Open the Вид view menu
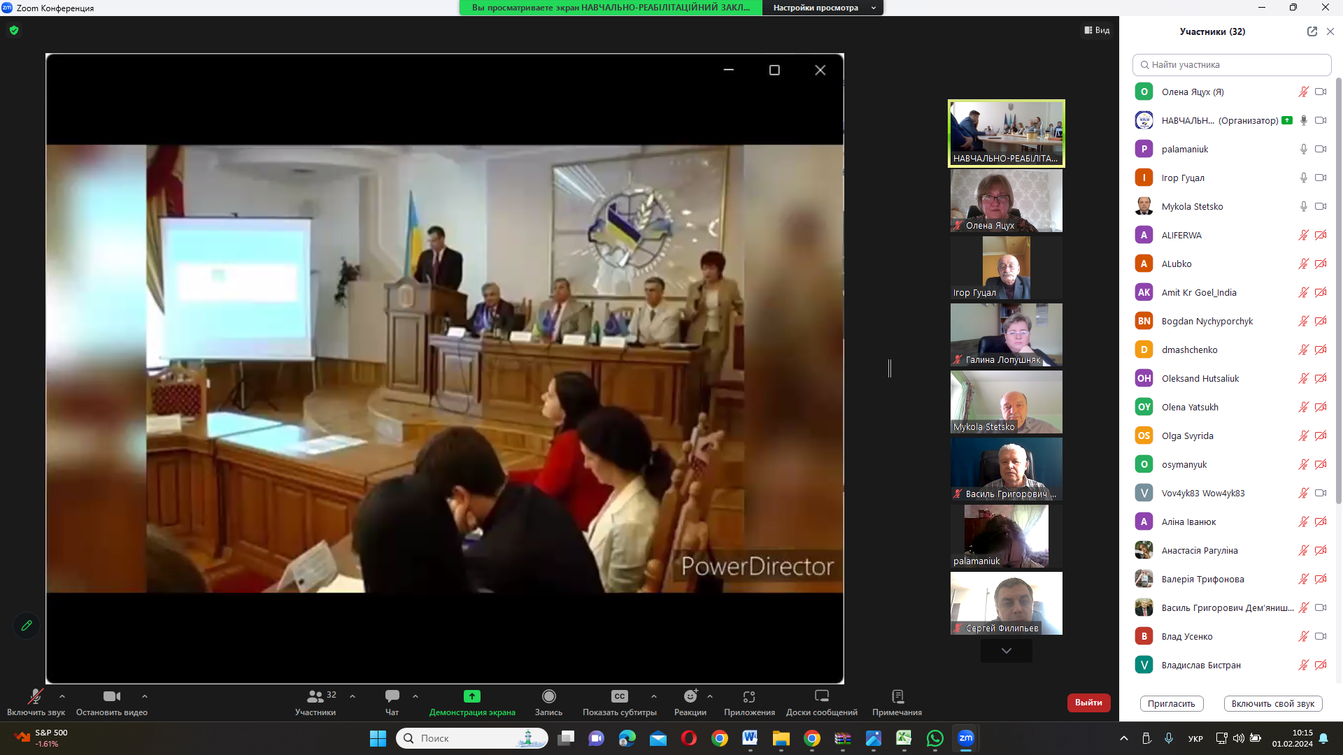Viewport: 1343px width, 755px height. point(1097,30)
